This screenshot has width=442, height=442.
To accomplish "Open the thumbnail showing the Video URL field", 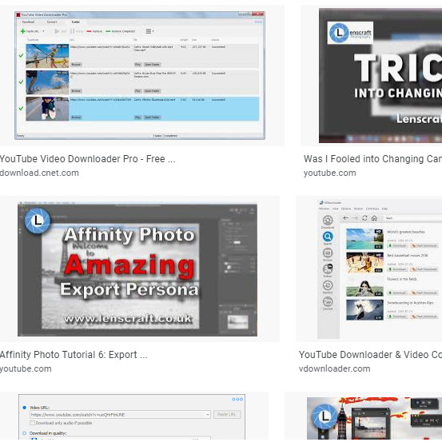I will click(132, 417).
